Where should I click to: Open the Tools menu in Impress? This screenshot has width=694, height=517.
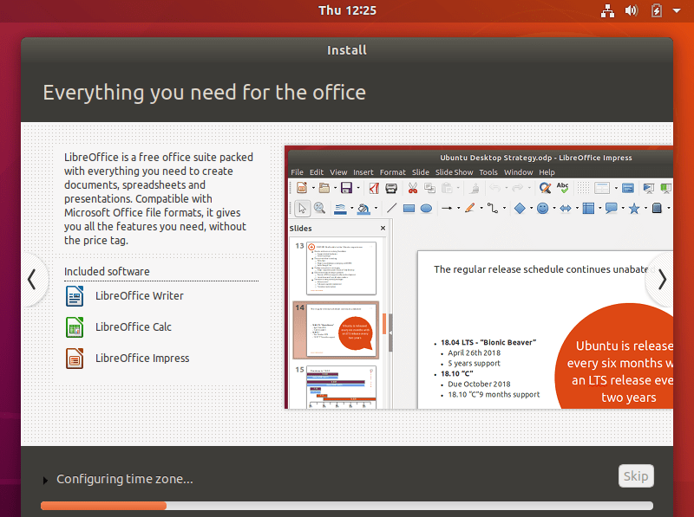[x=488, y=171]
